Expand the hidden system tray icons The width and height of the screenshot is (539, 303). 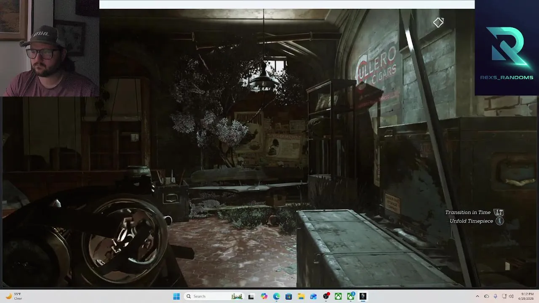tap(477, 296)
